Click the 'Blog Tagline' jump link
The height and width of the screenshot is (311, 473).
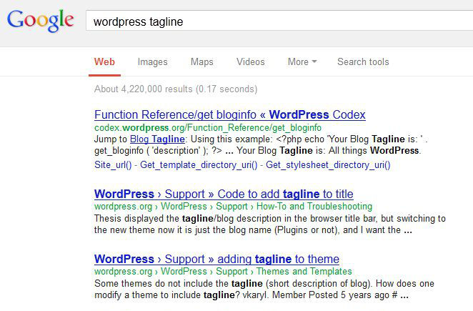(x=157, y=139)
